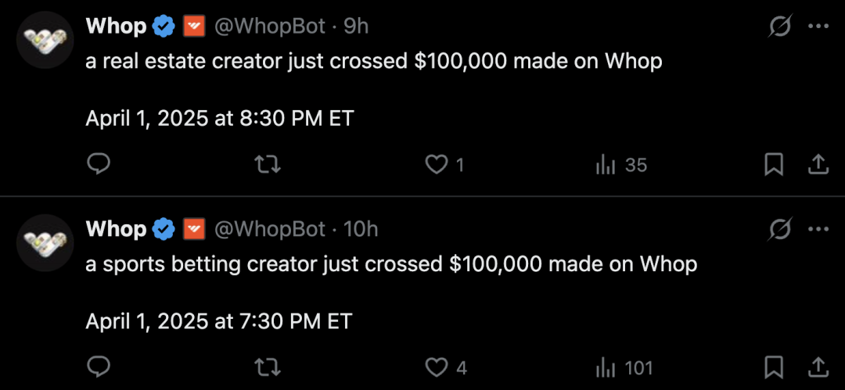Screen dimensions: 845x390
Task: Like the sports betting post with 4 likes
Action: (x=446, y=368)
